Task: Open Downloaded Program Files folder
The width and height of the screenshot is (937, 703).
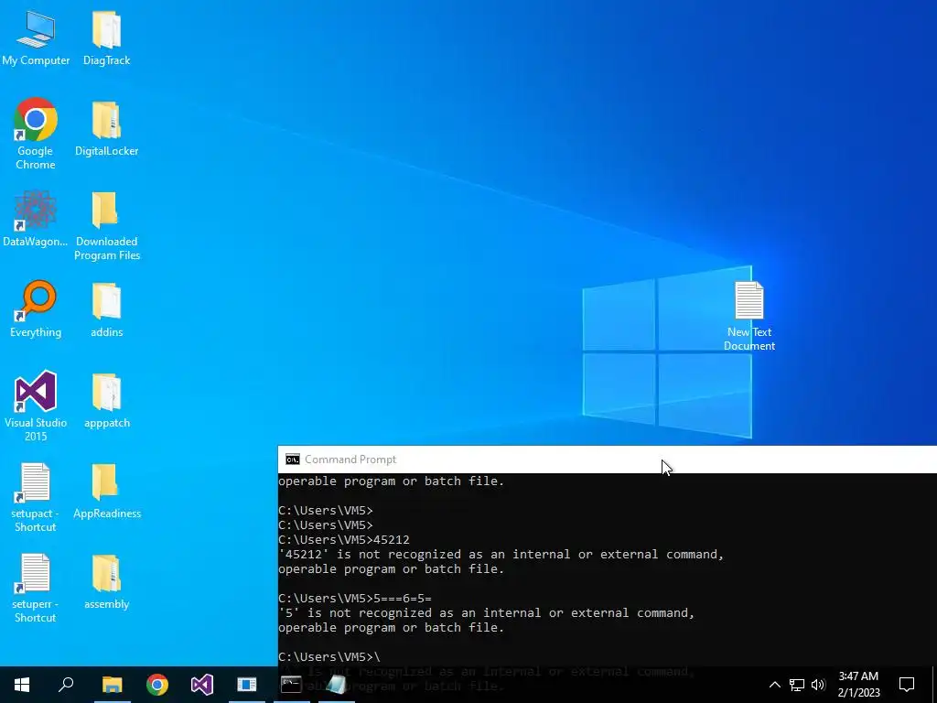Action: 106,225
